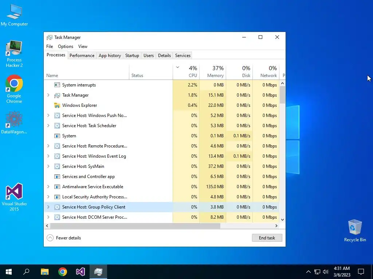Select the Visual Studio 2015 desktop shortcut
This screenshot has height=279, width=373.
pyautogui.click(x=14, y=197)
